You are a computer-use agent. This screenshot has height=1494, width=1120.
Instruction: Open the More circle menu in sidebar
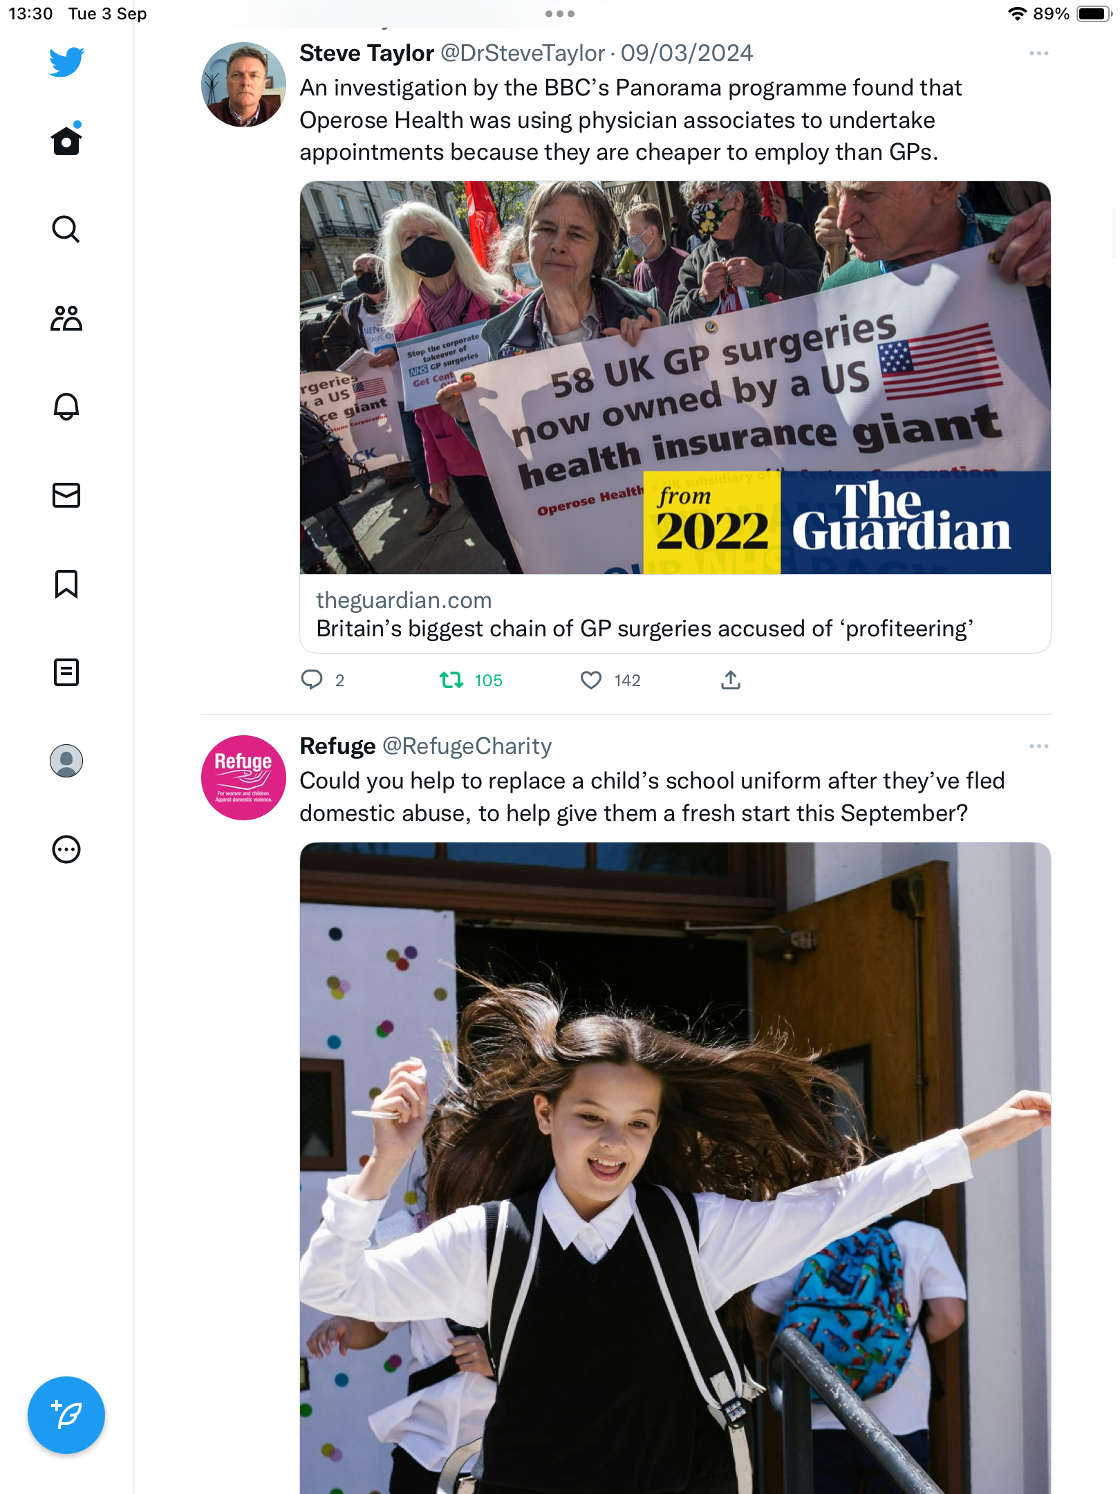[66, 849]
